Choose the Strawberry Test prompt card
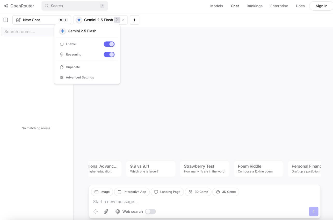Screen dimensions: 333x220 [x=204, y=169]
